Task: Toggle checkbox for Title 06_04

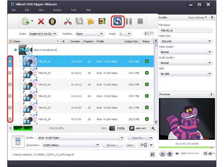Action: click(x=10, y=119)
